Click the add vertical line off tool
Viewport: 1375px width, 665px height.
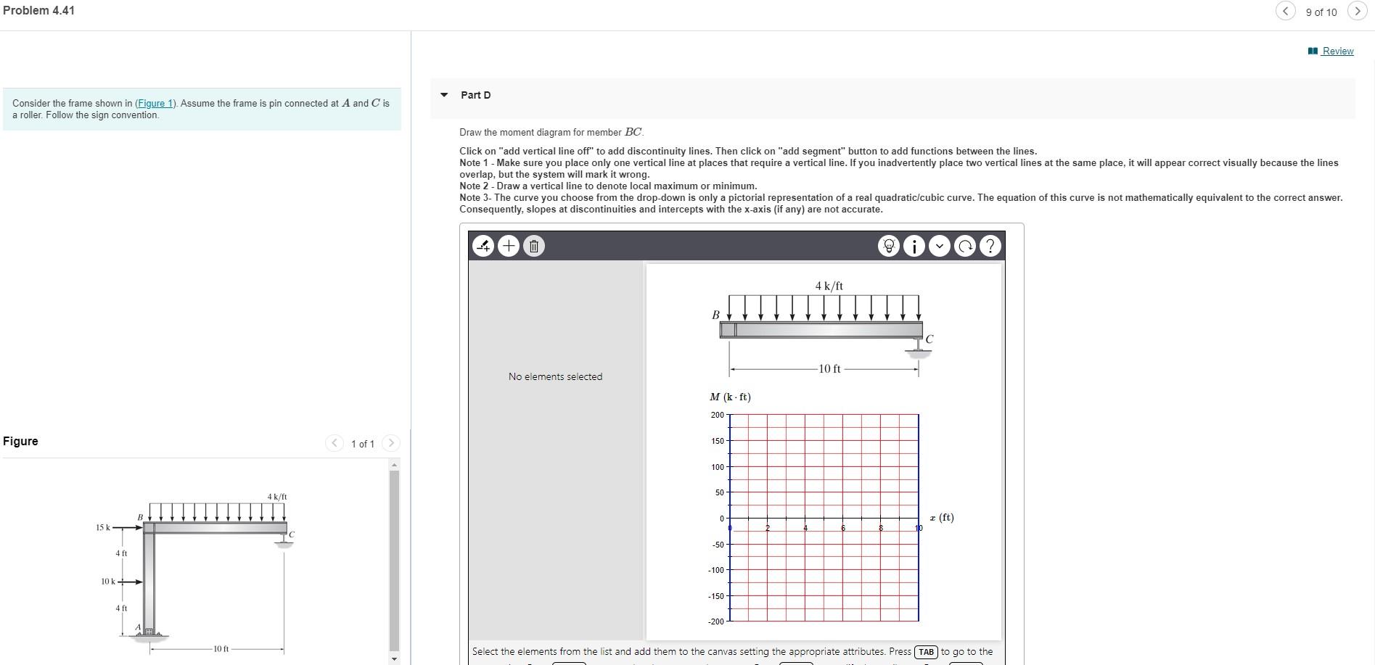483,247
